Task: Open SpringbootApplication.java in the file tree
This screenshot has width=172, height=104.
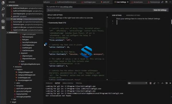Action: (x=30, y=64)
